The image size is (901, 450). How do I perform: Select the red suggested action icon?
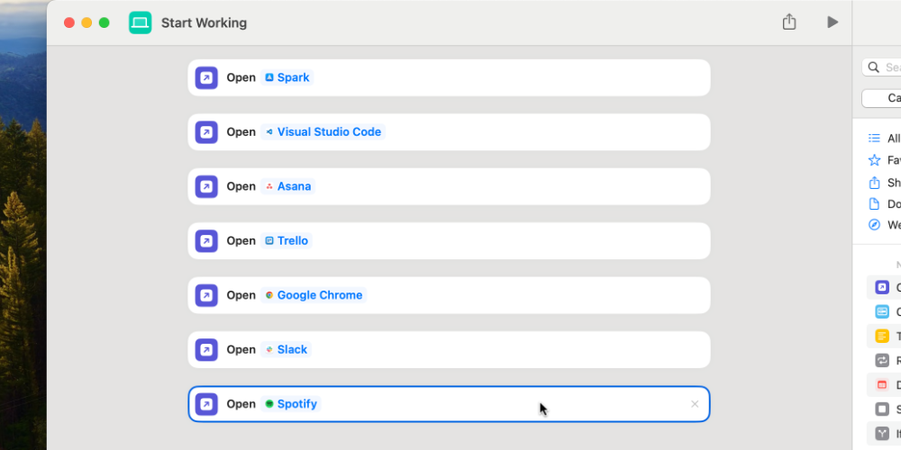(882, 384)
